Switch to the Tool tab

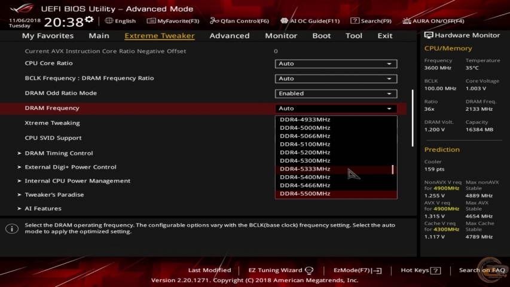[x=353, y=35]
